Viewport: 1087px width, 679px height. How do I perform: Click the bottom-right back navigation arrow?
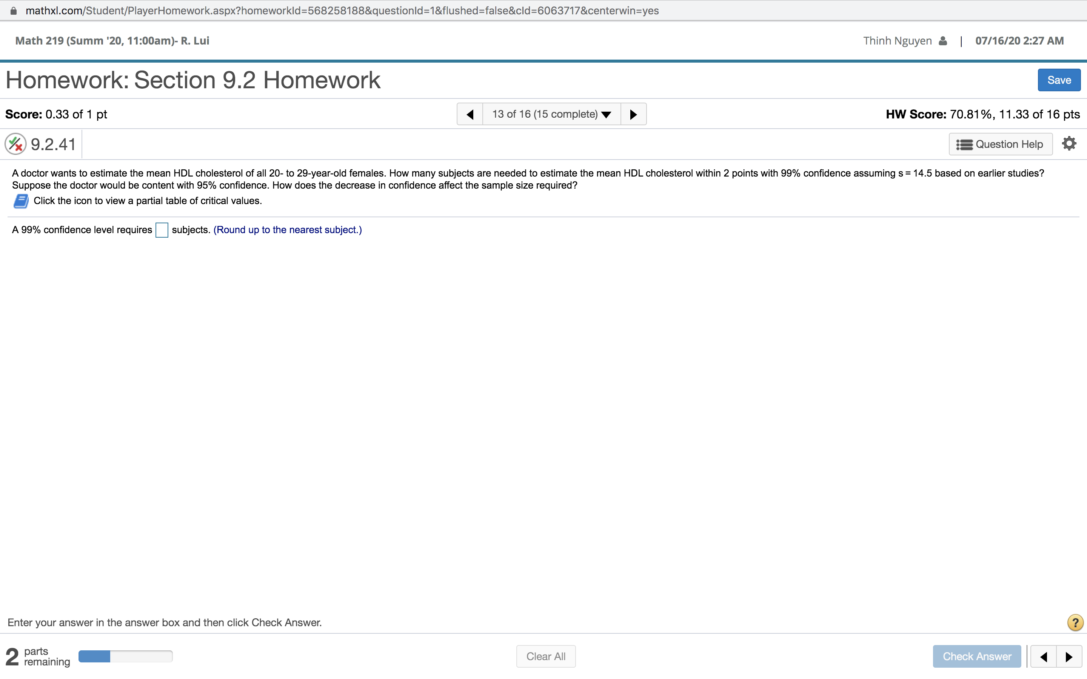1044,656
